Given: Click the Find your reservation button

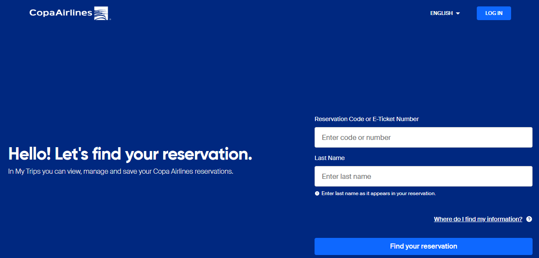Looking at the screenshot, I should coord(424,246).
